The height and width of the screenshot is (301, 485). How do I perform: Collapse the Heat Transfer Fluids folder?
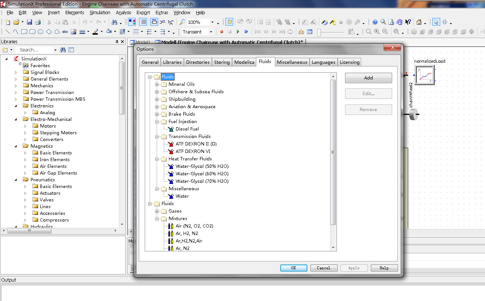157,159
